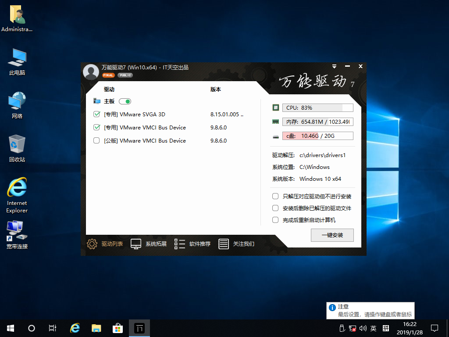Image resolution: width=449 pixels, height=337 pixels.
Task: Open the Action Center notification icon
Action: pyautogui.click(x=435, y=328)
